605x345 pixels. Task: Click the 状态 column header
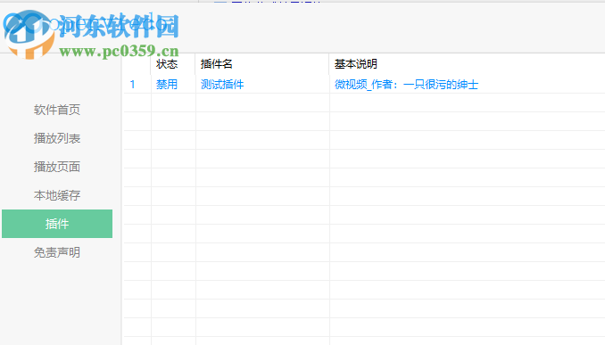tap(173, 64)
